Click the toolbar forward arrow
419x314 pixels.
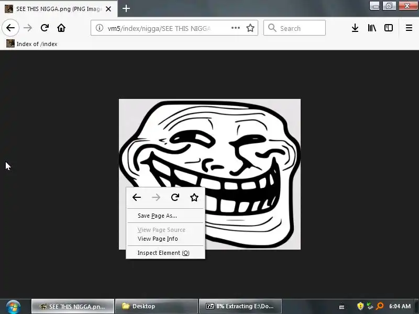click(28, 28)
